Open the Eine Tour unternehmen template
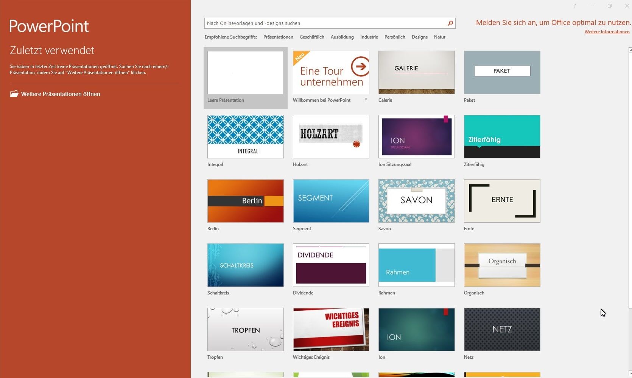The width and height of the screenshot is (632, 378). [331, 73]
